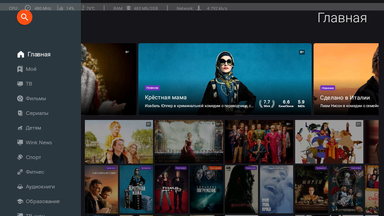The width and height of the screenshot is (384, 216).
Task: Click the film reel icon beside Фильмы
Action: click(20, 98)
